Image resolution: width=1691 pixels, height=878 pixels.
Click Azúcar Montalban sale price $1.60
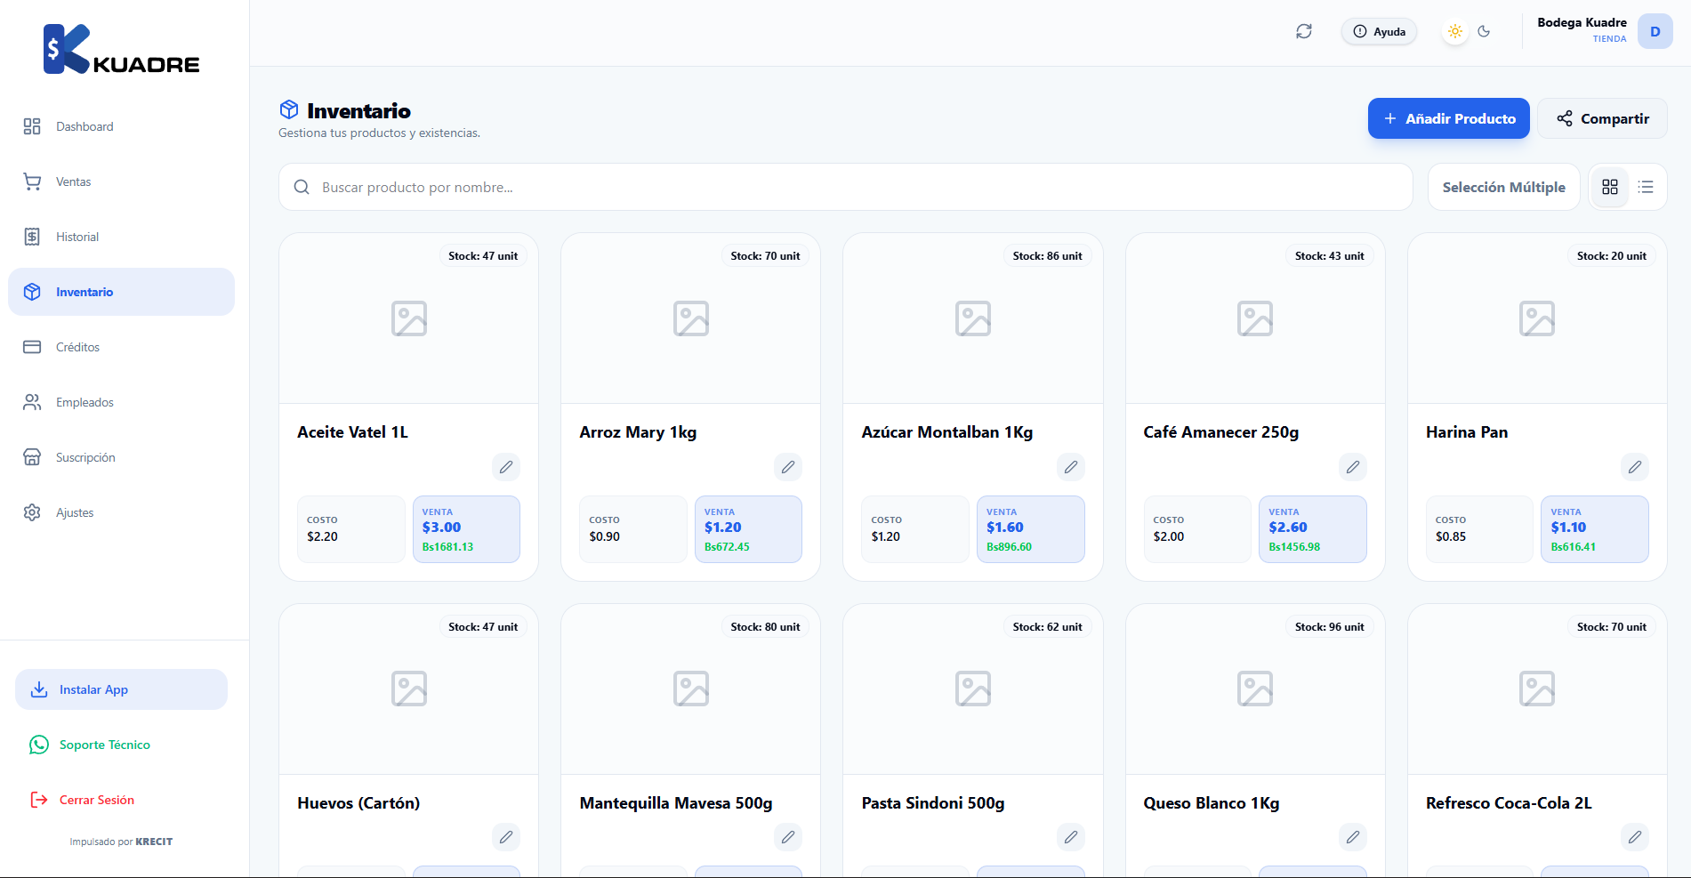coord(1005,528)
